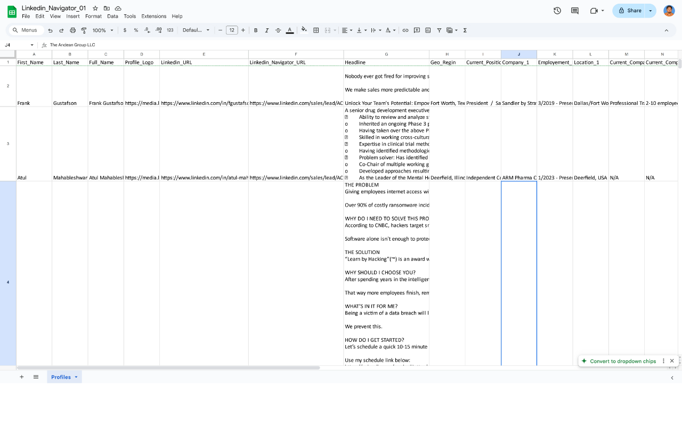Screen dimensions: 682x426
Task: Open the Edit menu
Action: 40,17
